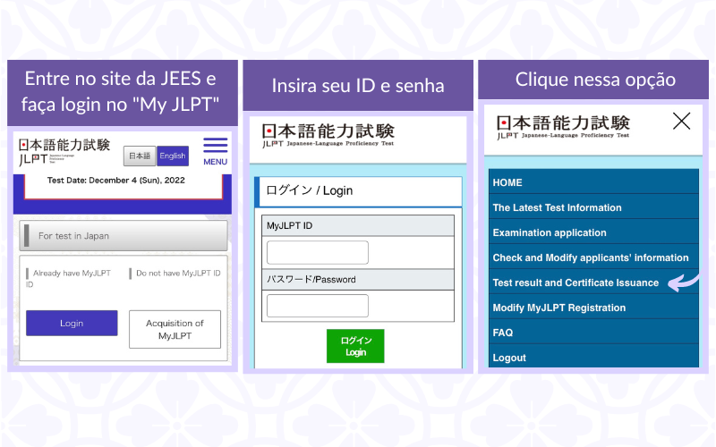Switch language to 日本語
This screenshot has width=716, height=447.
coord(139,156)
